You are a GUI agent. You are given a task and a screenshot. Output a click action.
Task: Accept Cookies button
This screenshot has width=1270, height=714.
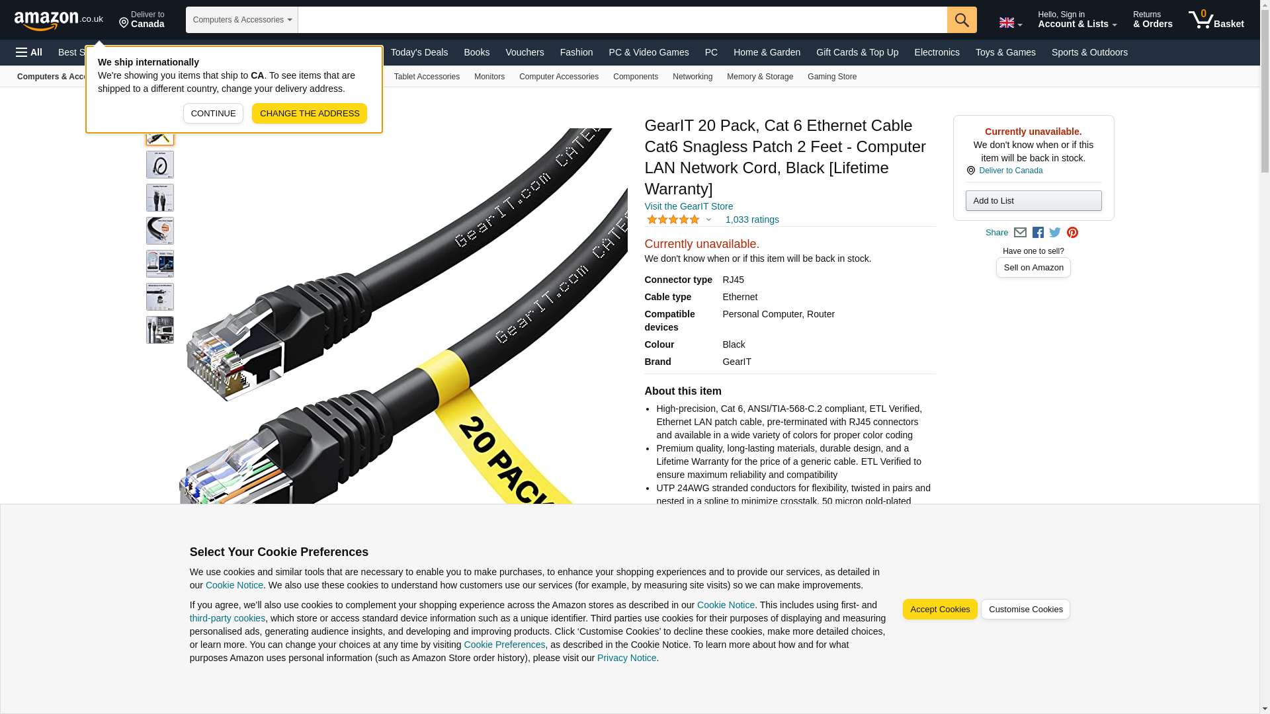pyautogui.click(x=939, y=610)
